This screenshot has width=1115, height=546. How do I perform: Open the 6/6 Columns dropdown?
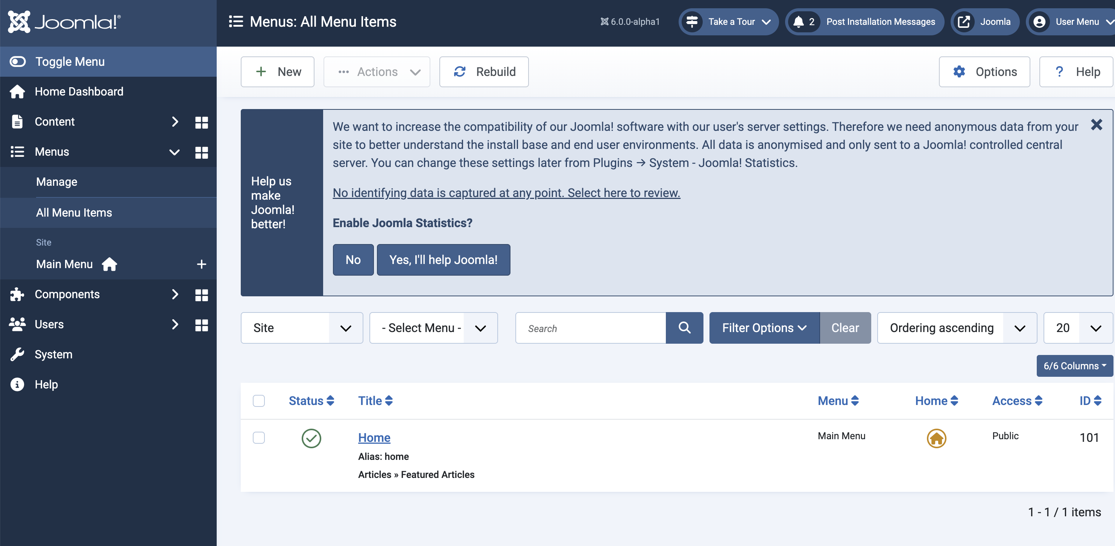pos(1074,366)
